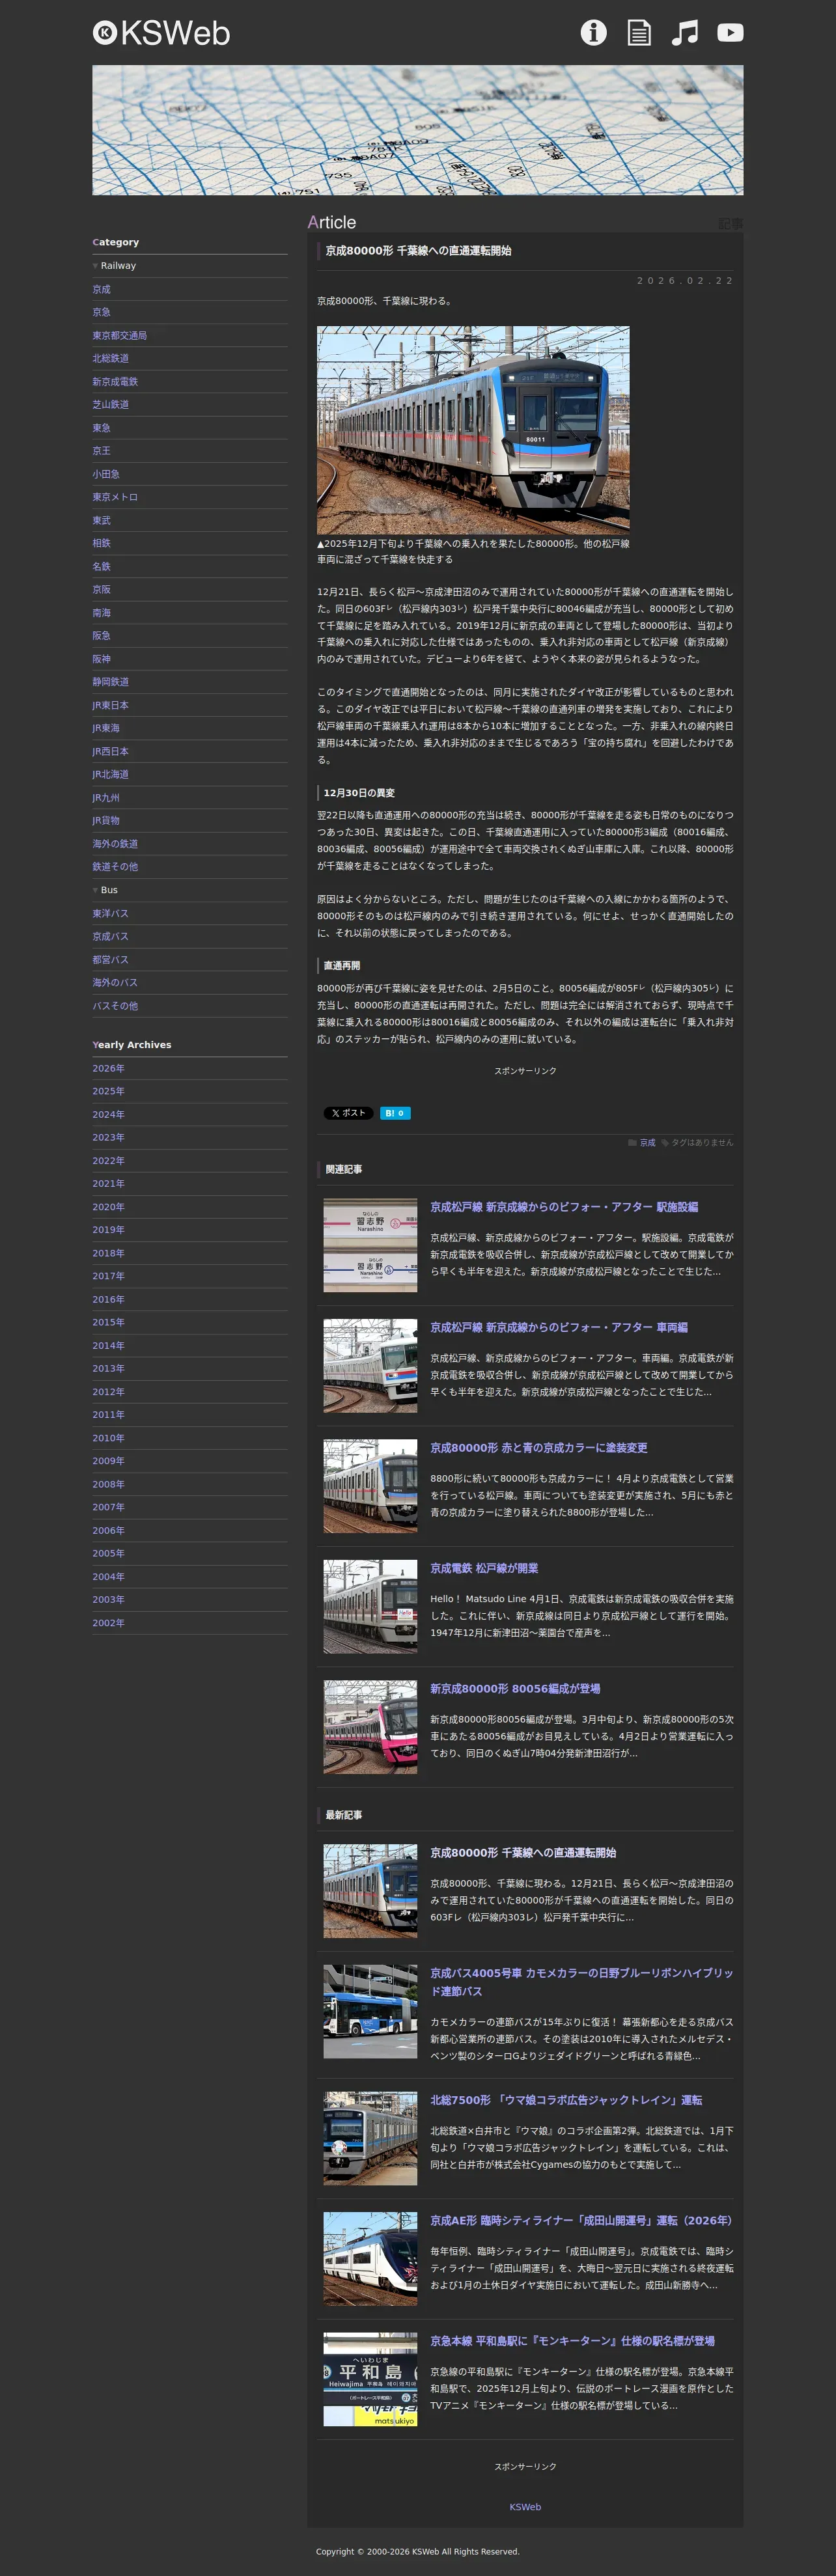Open the JR貨物 category
This screenshot has width=836, height=2576.
pos(106,820)
